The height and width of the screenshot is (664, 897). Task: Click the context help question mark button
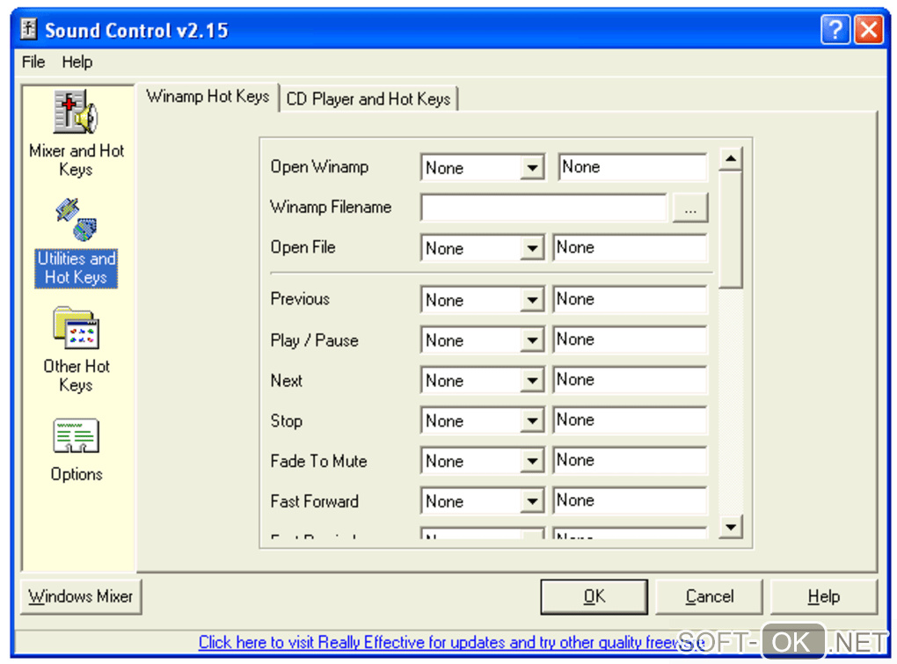point(835,29)
